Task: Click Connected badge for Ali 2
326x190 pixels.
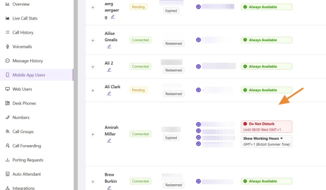Action: click(140, 66)
